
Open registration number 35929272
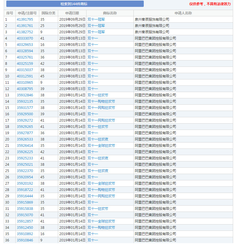(25, 120)
